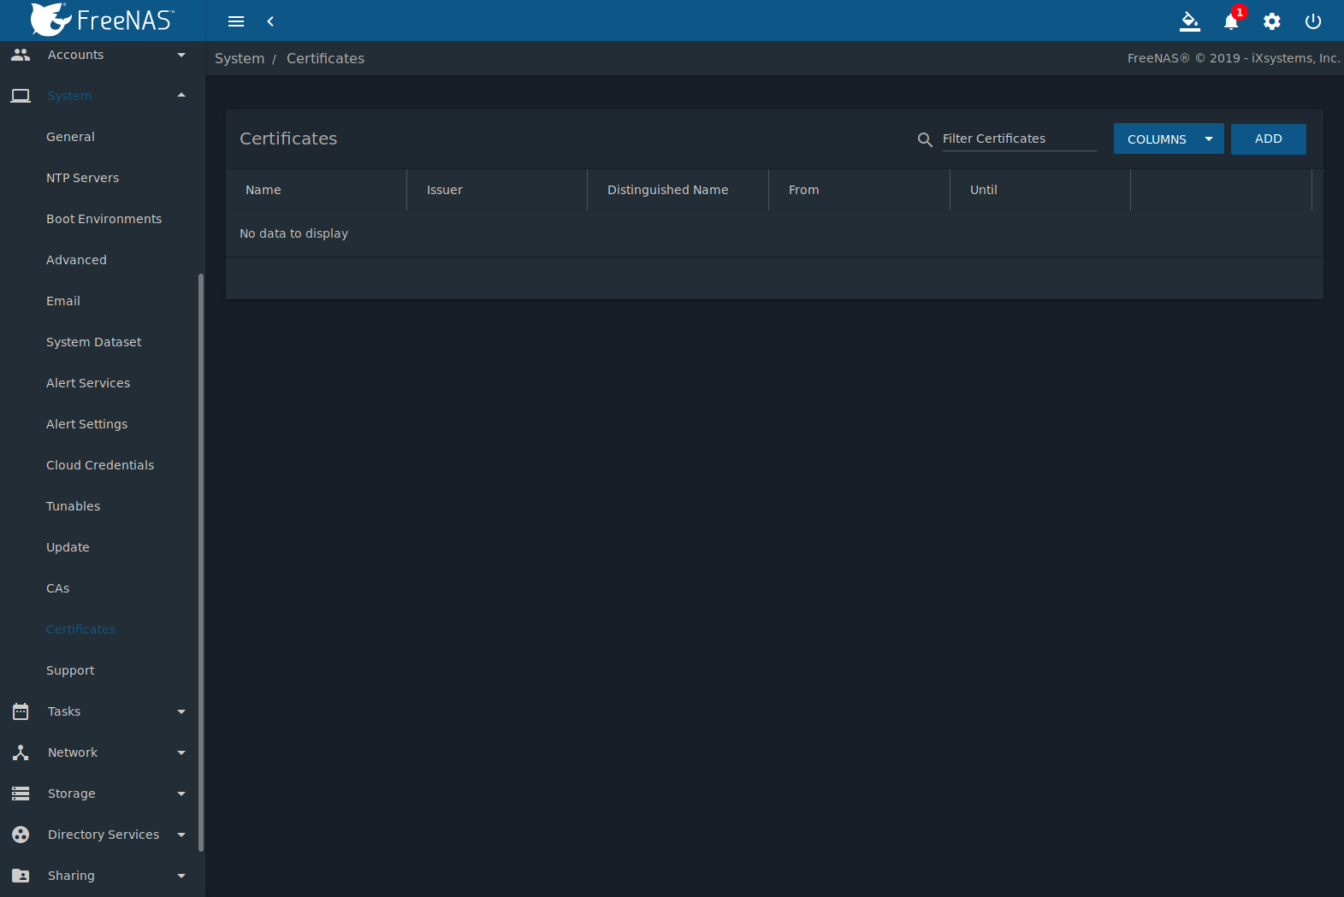Sort by the From column header
Viewport: 1344px width, 897px height.
point(804,190)
